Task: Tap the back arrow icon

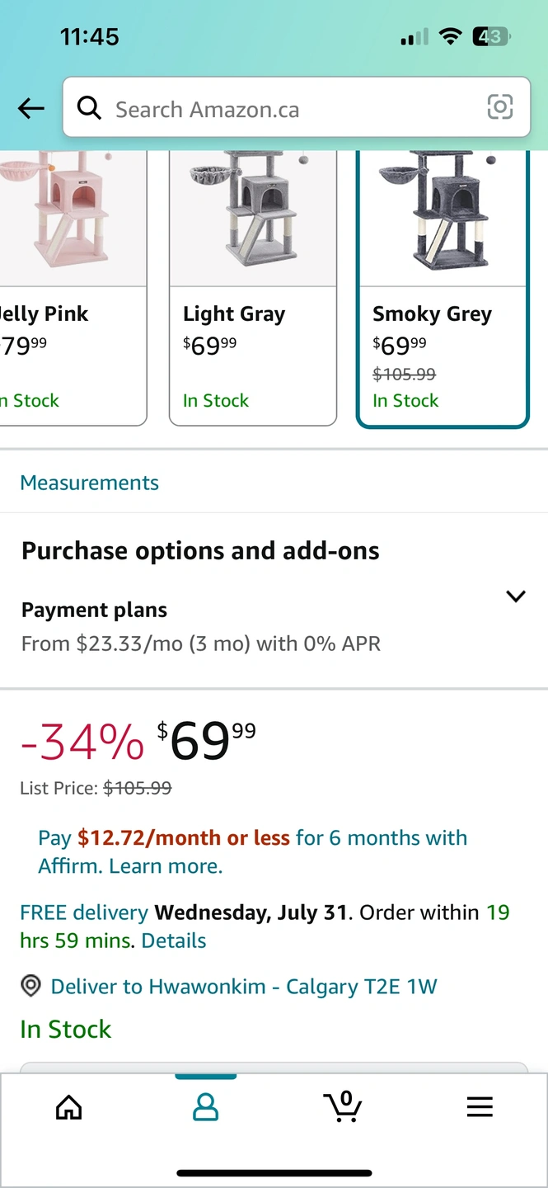Action: (x=31, y=108)
